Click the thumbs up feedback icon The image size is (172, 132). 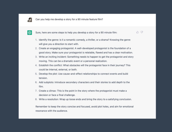pos(138,32)
